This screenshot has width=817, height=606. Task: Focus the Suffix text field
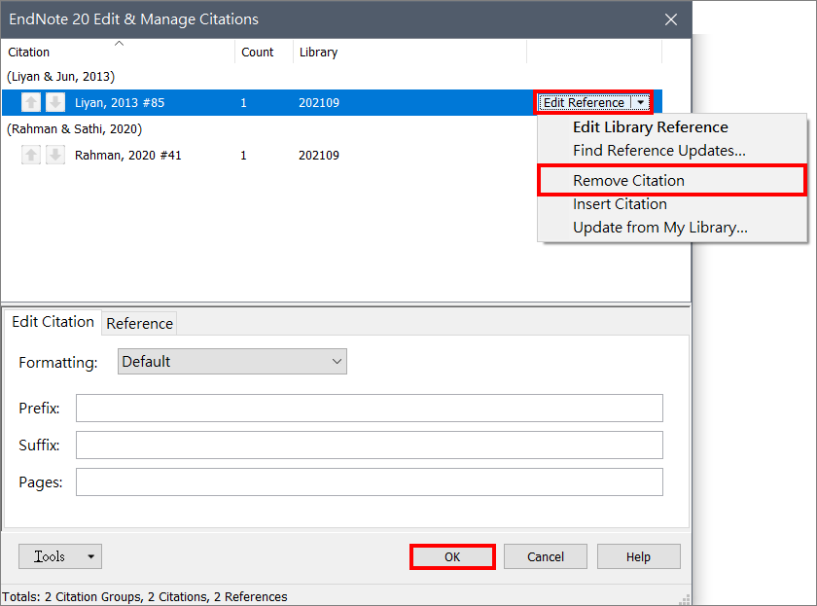(x=370, y=445)
